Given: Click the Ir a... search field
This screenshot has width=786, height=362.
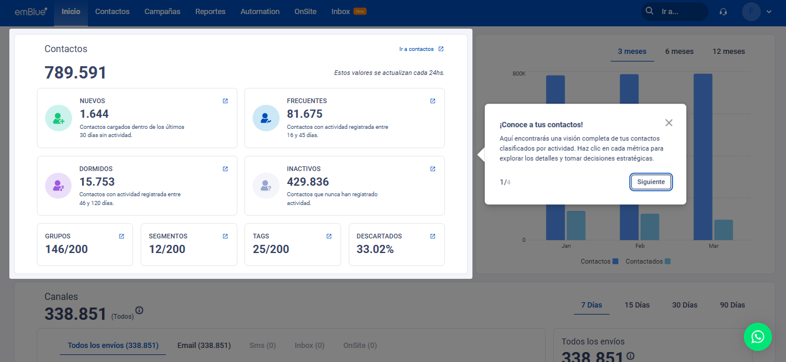Looking at the screenshot, I should click(674, 12).
